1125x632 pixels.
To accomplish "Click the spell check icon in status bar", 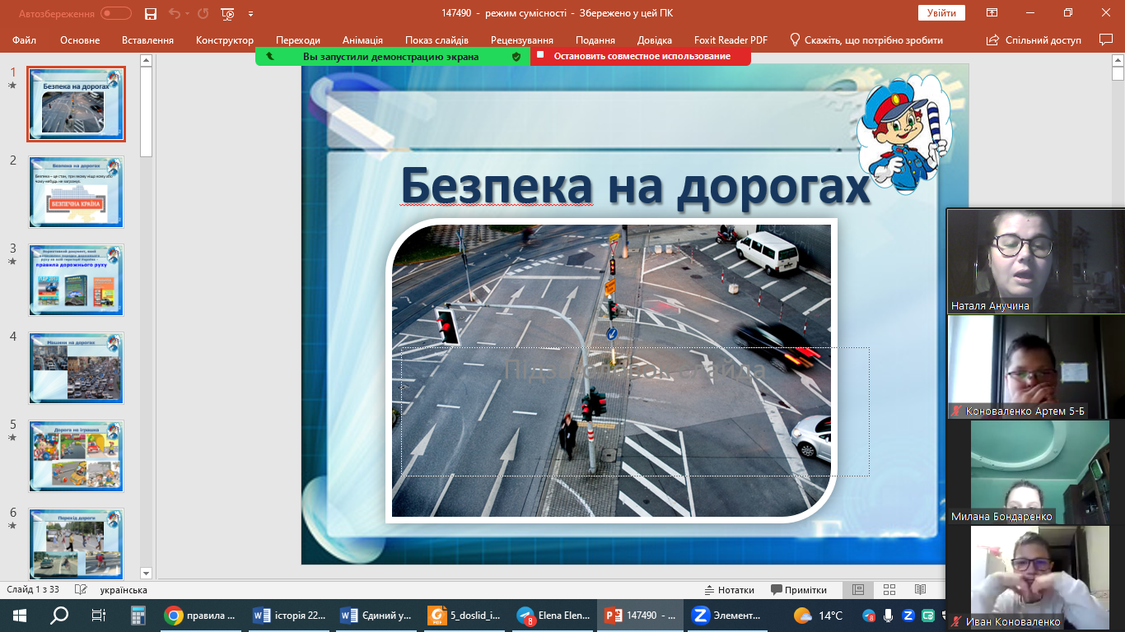I will (81, 590).
